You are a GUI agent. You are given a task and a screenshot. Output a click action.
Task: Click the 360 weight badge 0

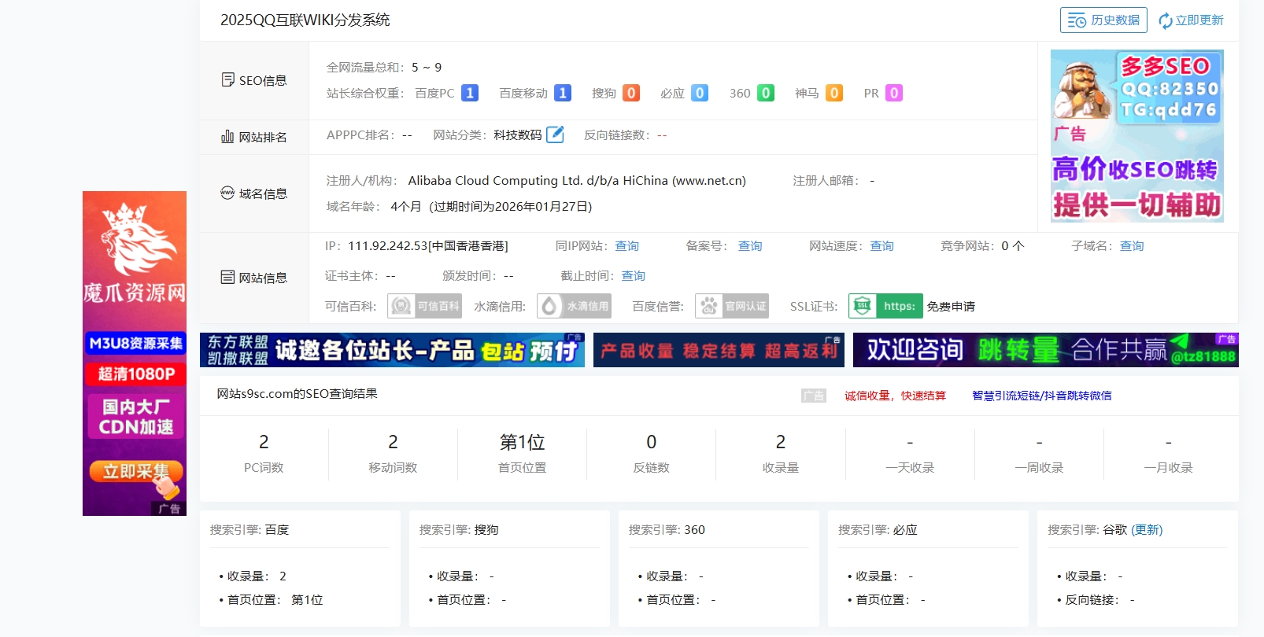[x=766, y=93]
